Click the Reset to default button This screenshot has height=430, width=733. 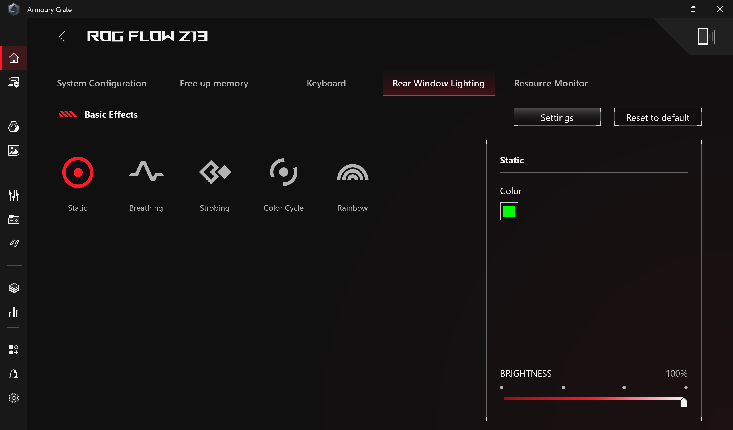(x=658, y=117)
